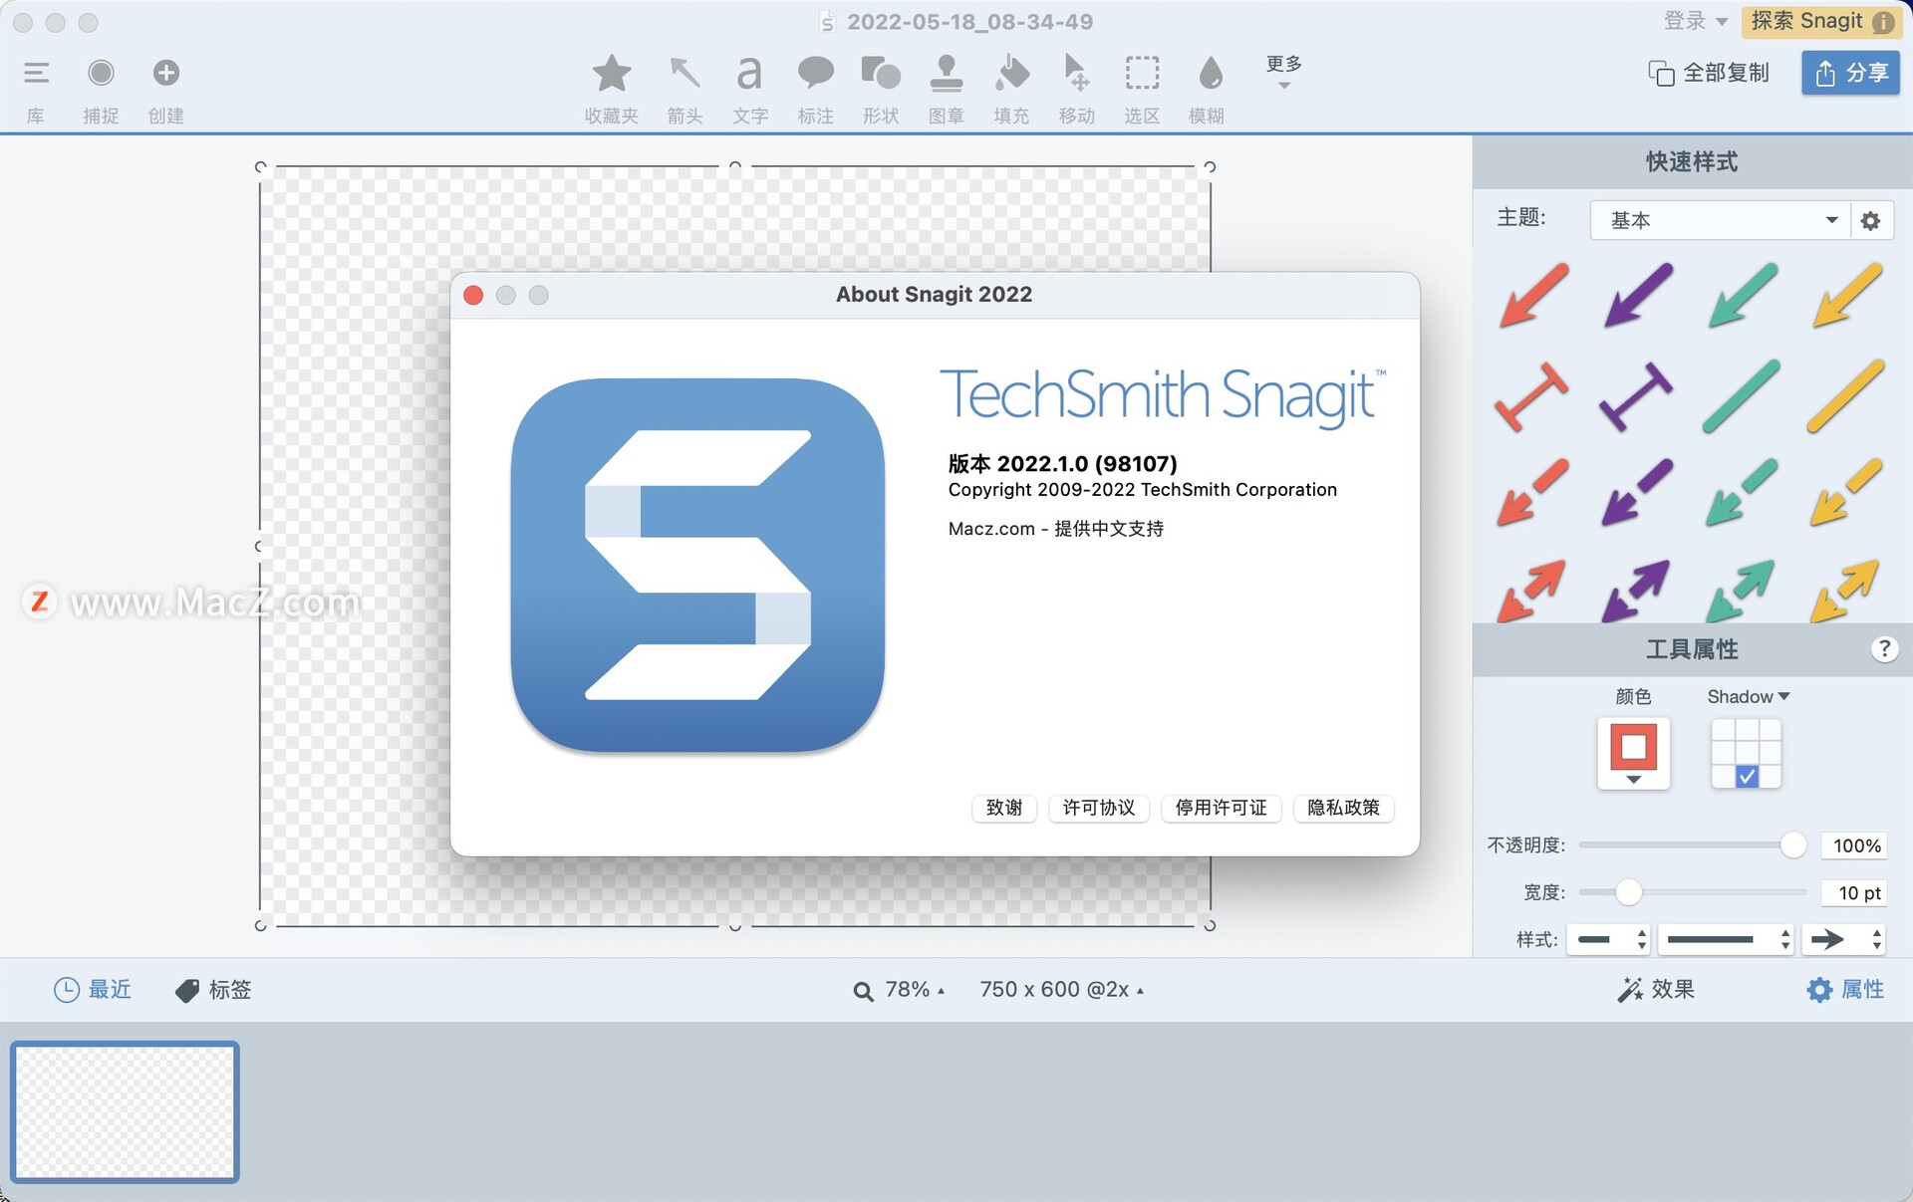Choose the teal plain line style
The height and width of the screenshot is (1202, 1913).
pyautogui.click(x=1741, y=395)
